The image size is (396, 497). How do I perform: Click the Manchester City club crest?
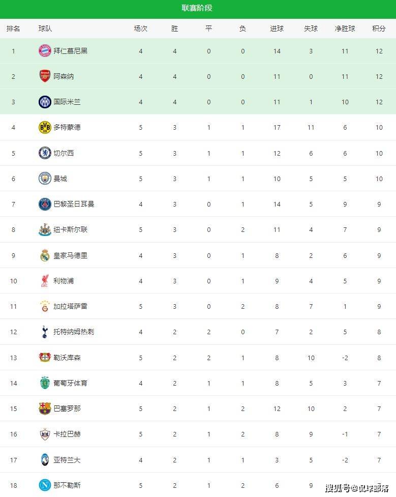[x=45, y=179]
